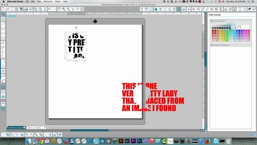Image resolution: width=257 pixels, height=145 pixels.
Task: Click the Weld icon in the bottom toolbar
Action: tap(45, 135)
